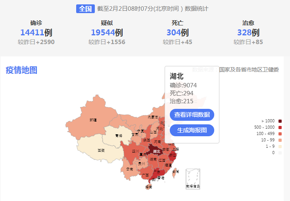Viewport: 290px width, 201px height.
Task: Select 台湾 on the map
Action: tap(175, 173)
